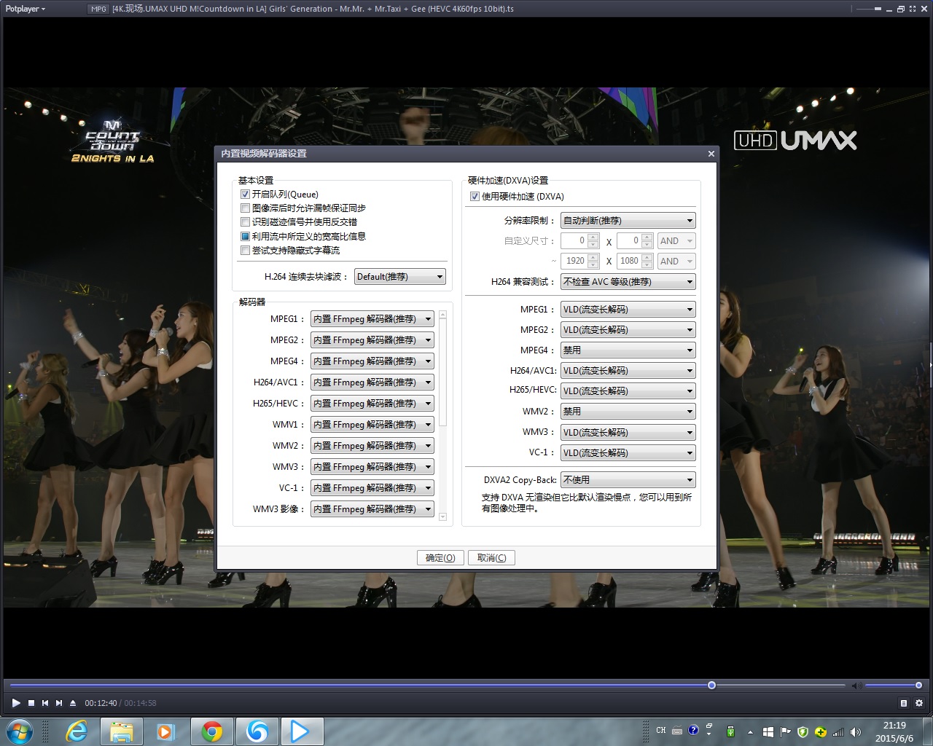Switch the player to fullscreen from the title bar
The height and width of the screenshot is (746, 933).
(913, 9)
